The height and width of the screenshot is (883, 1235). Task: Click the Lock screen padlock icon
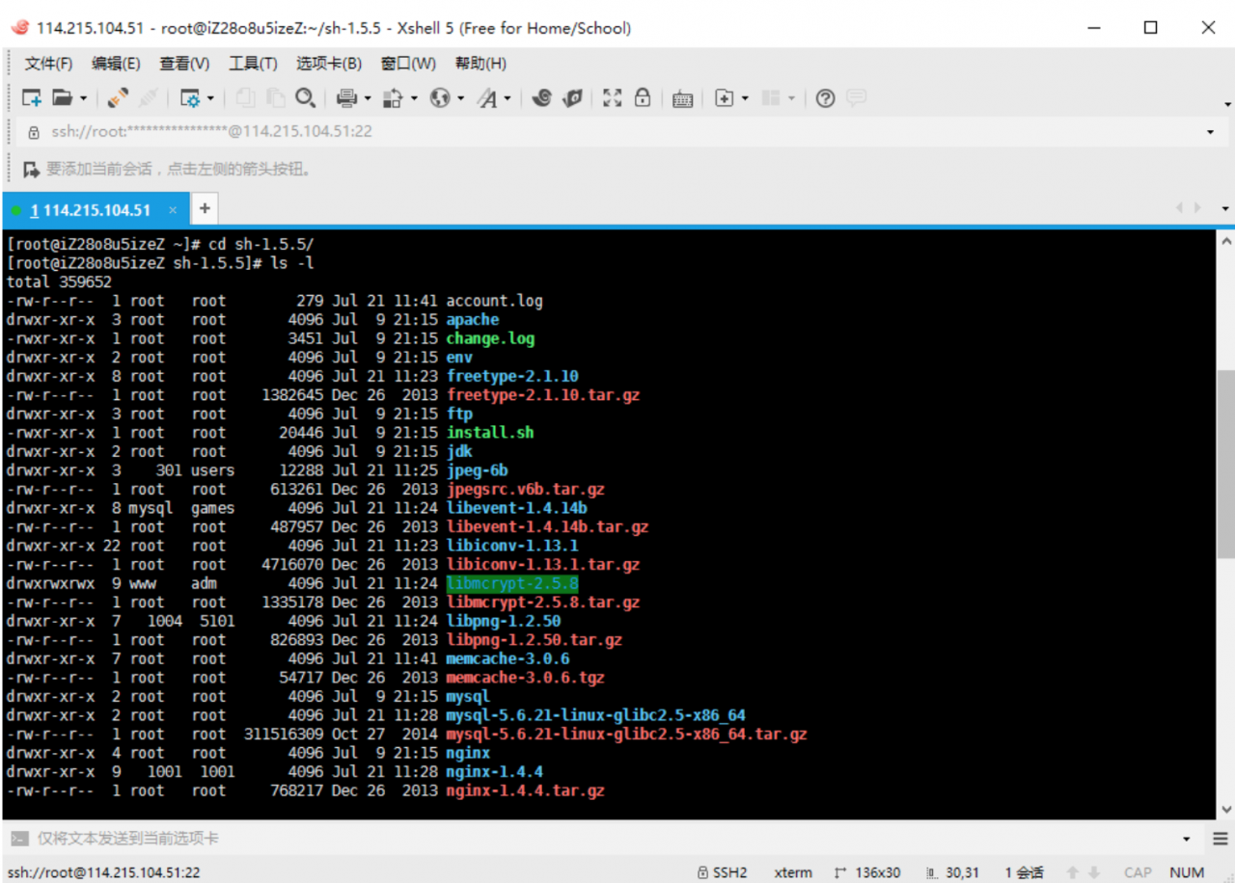(x=643, y=98)
